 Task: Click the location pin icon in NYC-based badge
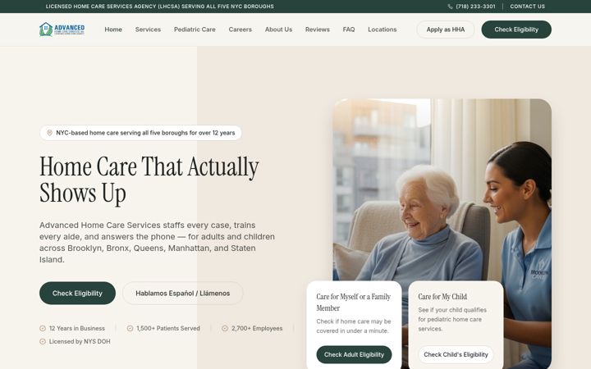(49, 133)
